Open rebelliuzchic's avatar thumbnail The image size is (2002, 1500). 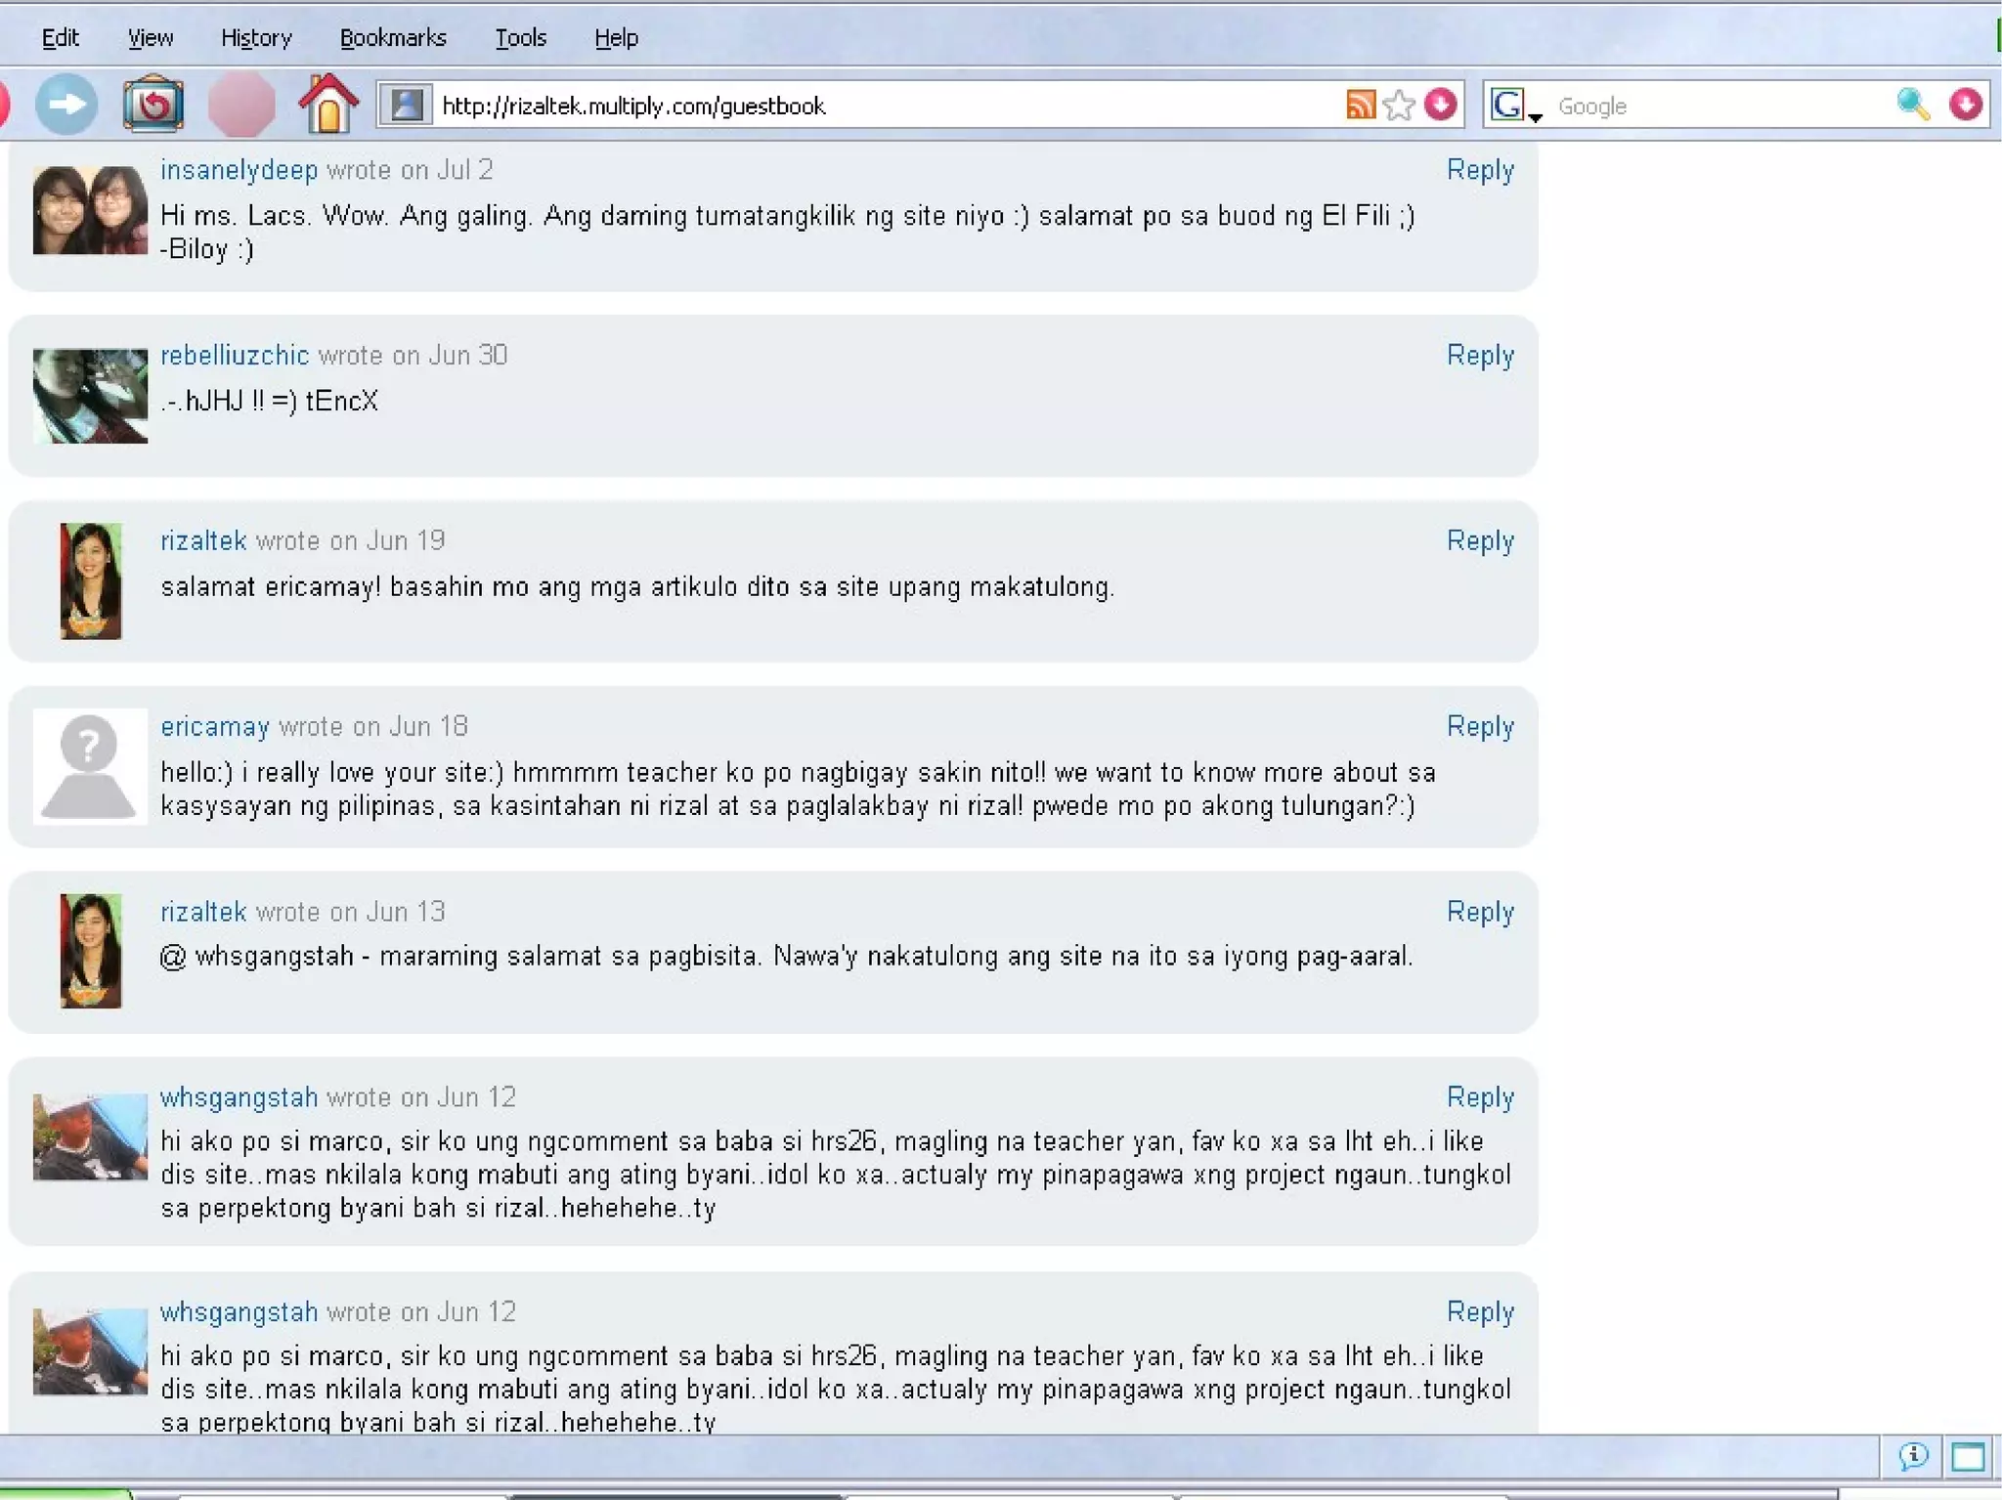90,396
